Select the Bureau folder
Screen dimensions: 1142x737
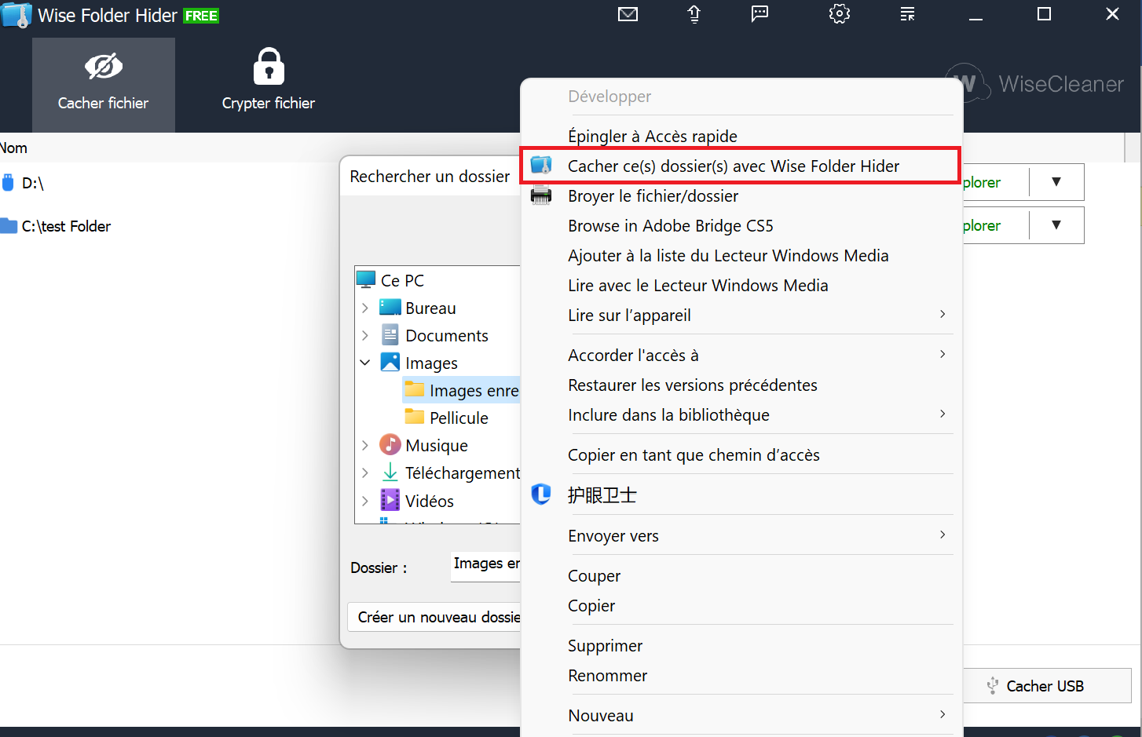pyautogui.click(x=430, y=308)
